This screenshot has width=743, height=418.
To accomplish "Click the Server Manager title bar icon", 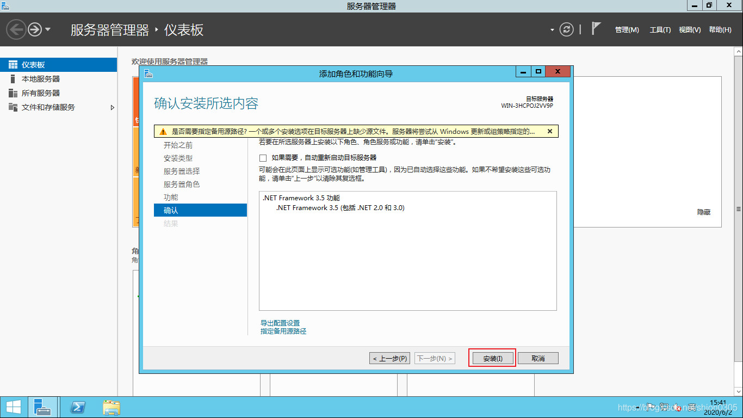I will [x=5, y=5].
